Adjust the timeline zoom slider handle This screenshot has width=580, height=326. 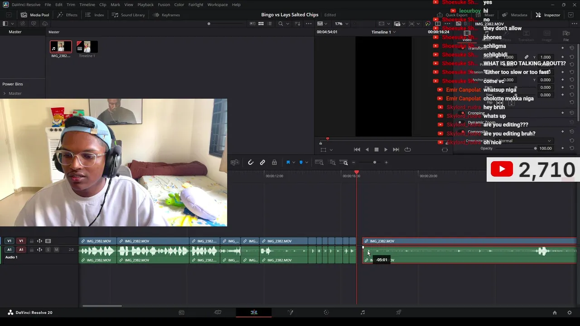point(374,163)
